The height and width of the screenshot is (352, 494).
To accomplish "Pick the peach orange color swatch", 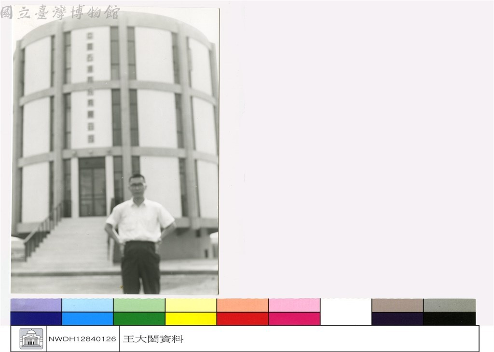I will 243,305.
